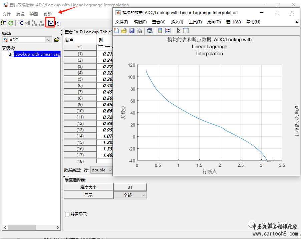Open 帮助(H) menu in figure window
This screenshot has width=301, height=239.
point(253,22)
